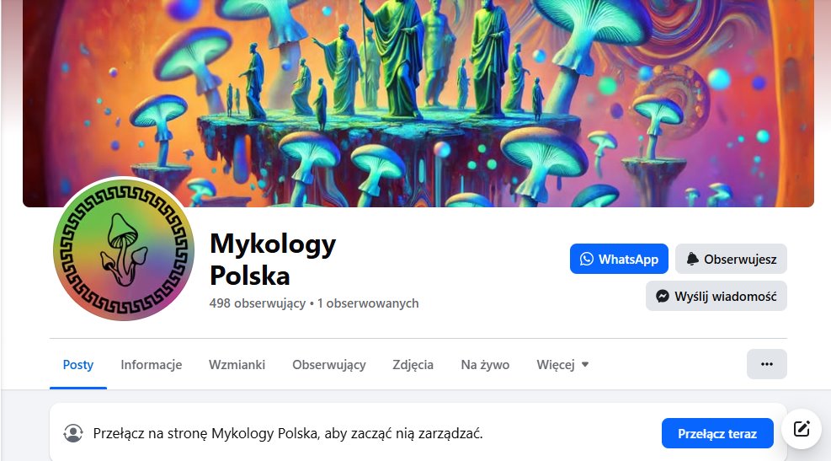Open the Wzmianki tab
The width and height of the screenshot is (831, 461).
[237, 365]
